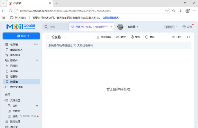This screenshot has height=128, width=198.
Task: Click the star icon beside 星标邮件
Action: click(7, 55)
